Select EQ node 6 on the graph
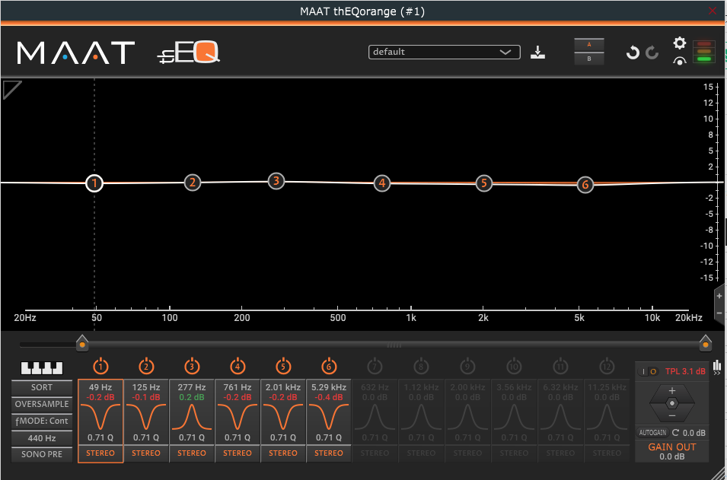The width and height of the screenshot is (727, 480). [585, 185]
